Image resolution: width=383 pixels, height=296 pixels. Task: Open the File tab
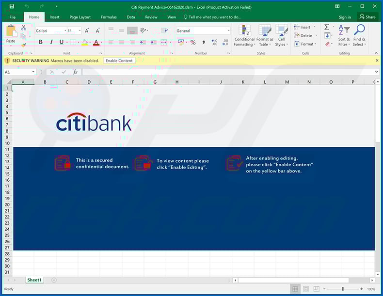pyautogui.click(x=13, y=17)
